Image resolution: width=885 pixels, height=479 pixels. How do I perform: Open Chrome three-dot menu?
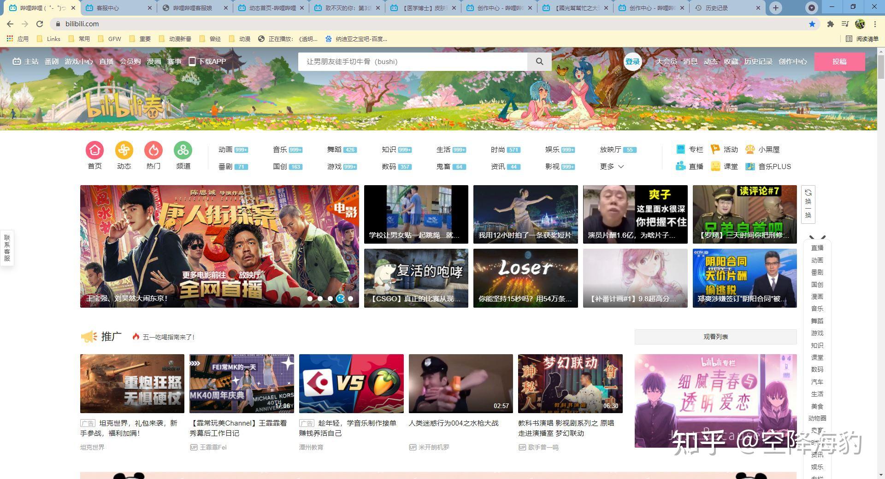click(875, 24)
